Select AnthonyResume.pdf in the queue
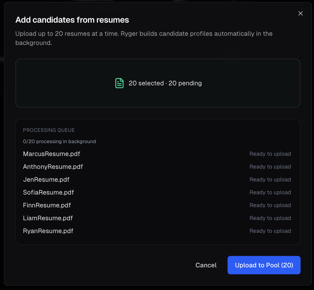This screenshot has width=314, height=290. pyautogui.click(x=53, y=167)
